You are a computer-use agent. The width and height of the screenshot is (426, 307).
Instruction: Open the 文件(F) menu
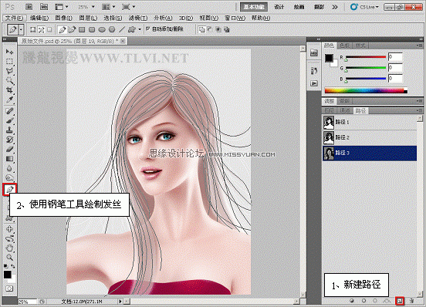pos(15,18)
